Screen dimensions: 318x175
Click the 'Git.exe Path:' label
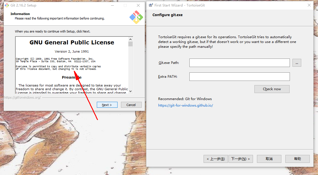pyautogui.click(x=169, y=63)
